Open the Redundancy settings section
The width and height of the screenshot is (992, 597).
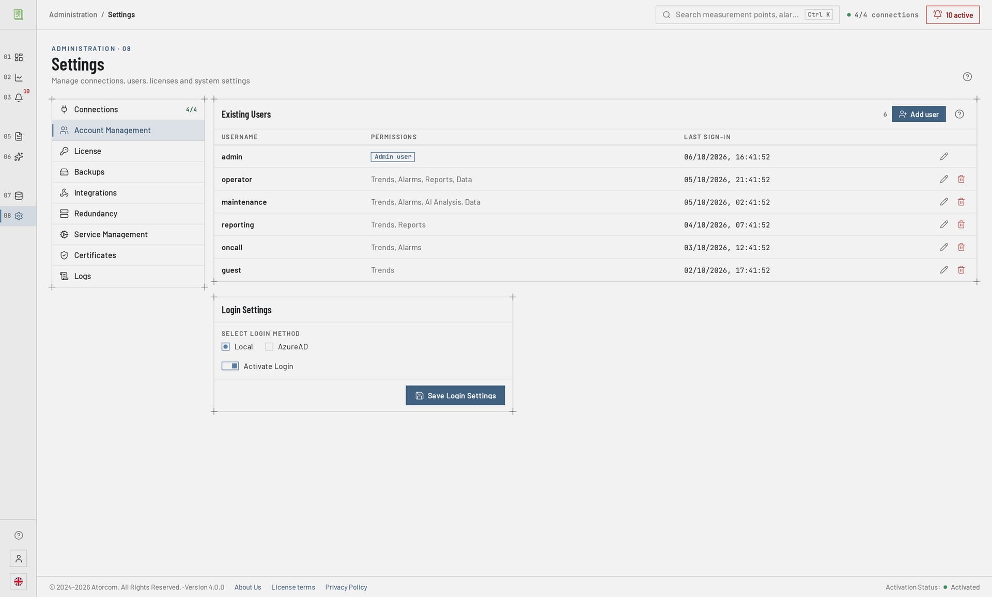click(128, 214)
